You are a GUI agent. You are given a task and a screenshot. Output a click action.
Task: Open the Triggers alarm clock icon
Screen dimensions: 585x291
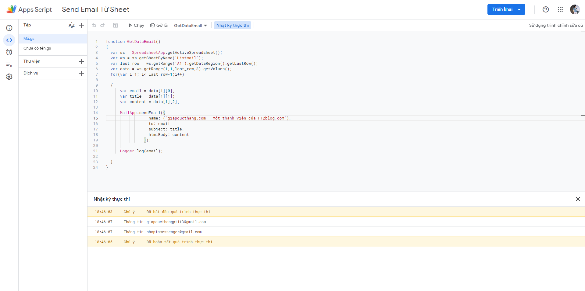(x=9, y=52)
